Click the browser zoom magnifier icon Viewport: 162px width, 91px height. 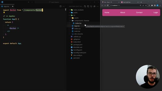pyautogui.click(x=140, y=5)
